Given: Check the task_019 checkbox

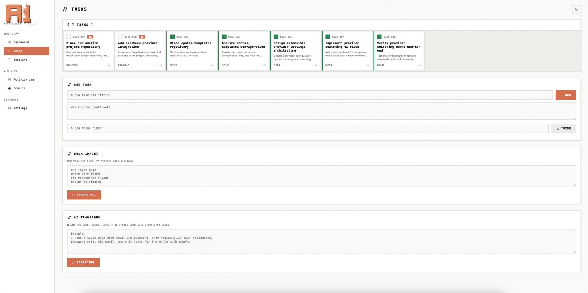Looking at the screenshot, I should coord(69,37).
